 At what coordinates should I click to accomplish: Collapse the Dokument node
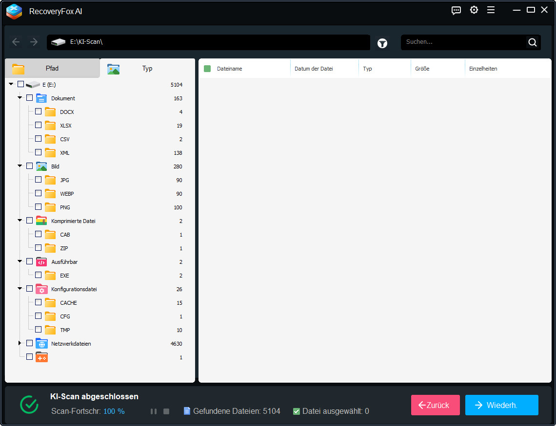click(x=20, y=98)
